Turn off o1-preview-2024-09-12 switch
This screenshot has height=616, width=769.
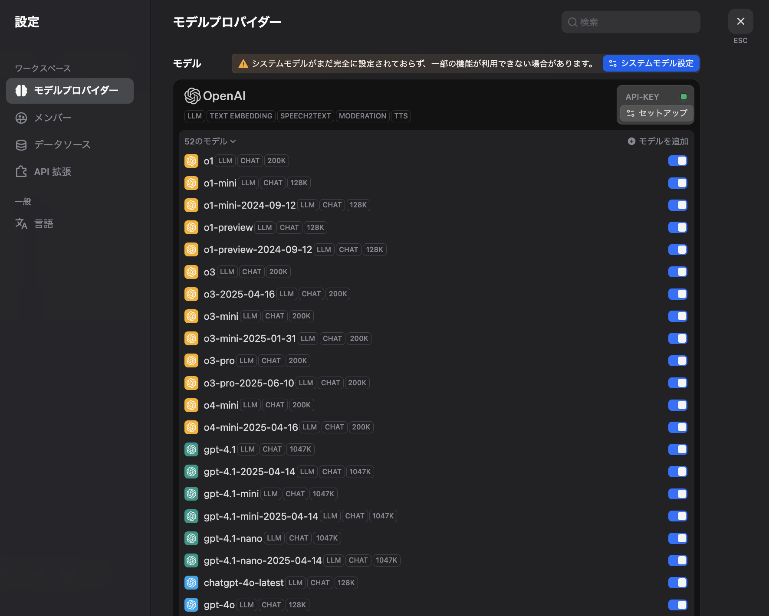point(678,250)
